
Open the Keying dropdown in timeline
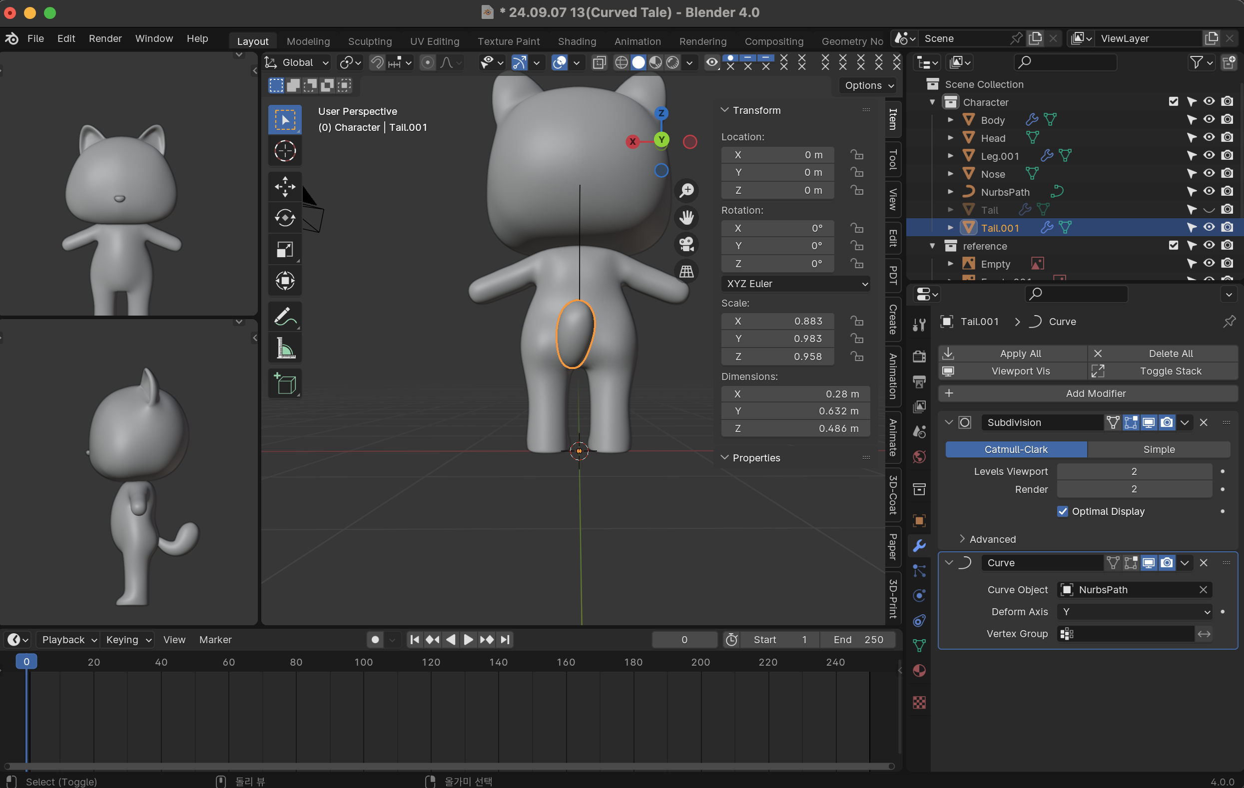[x=128, y=640]
